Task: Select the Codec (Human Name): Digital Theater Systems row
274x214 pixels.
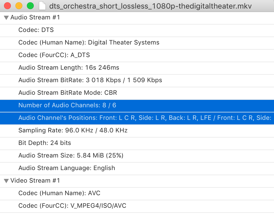Action: point(137,43)
